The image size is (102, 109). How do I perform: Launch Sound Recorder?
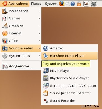[x=69, y=101]
